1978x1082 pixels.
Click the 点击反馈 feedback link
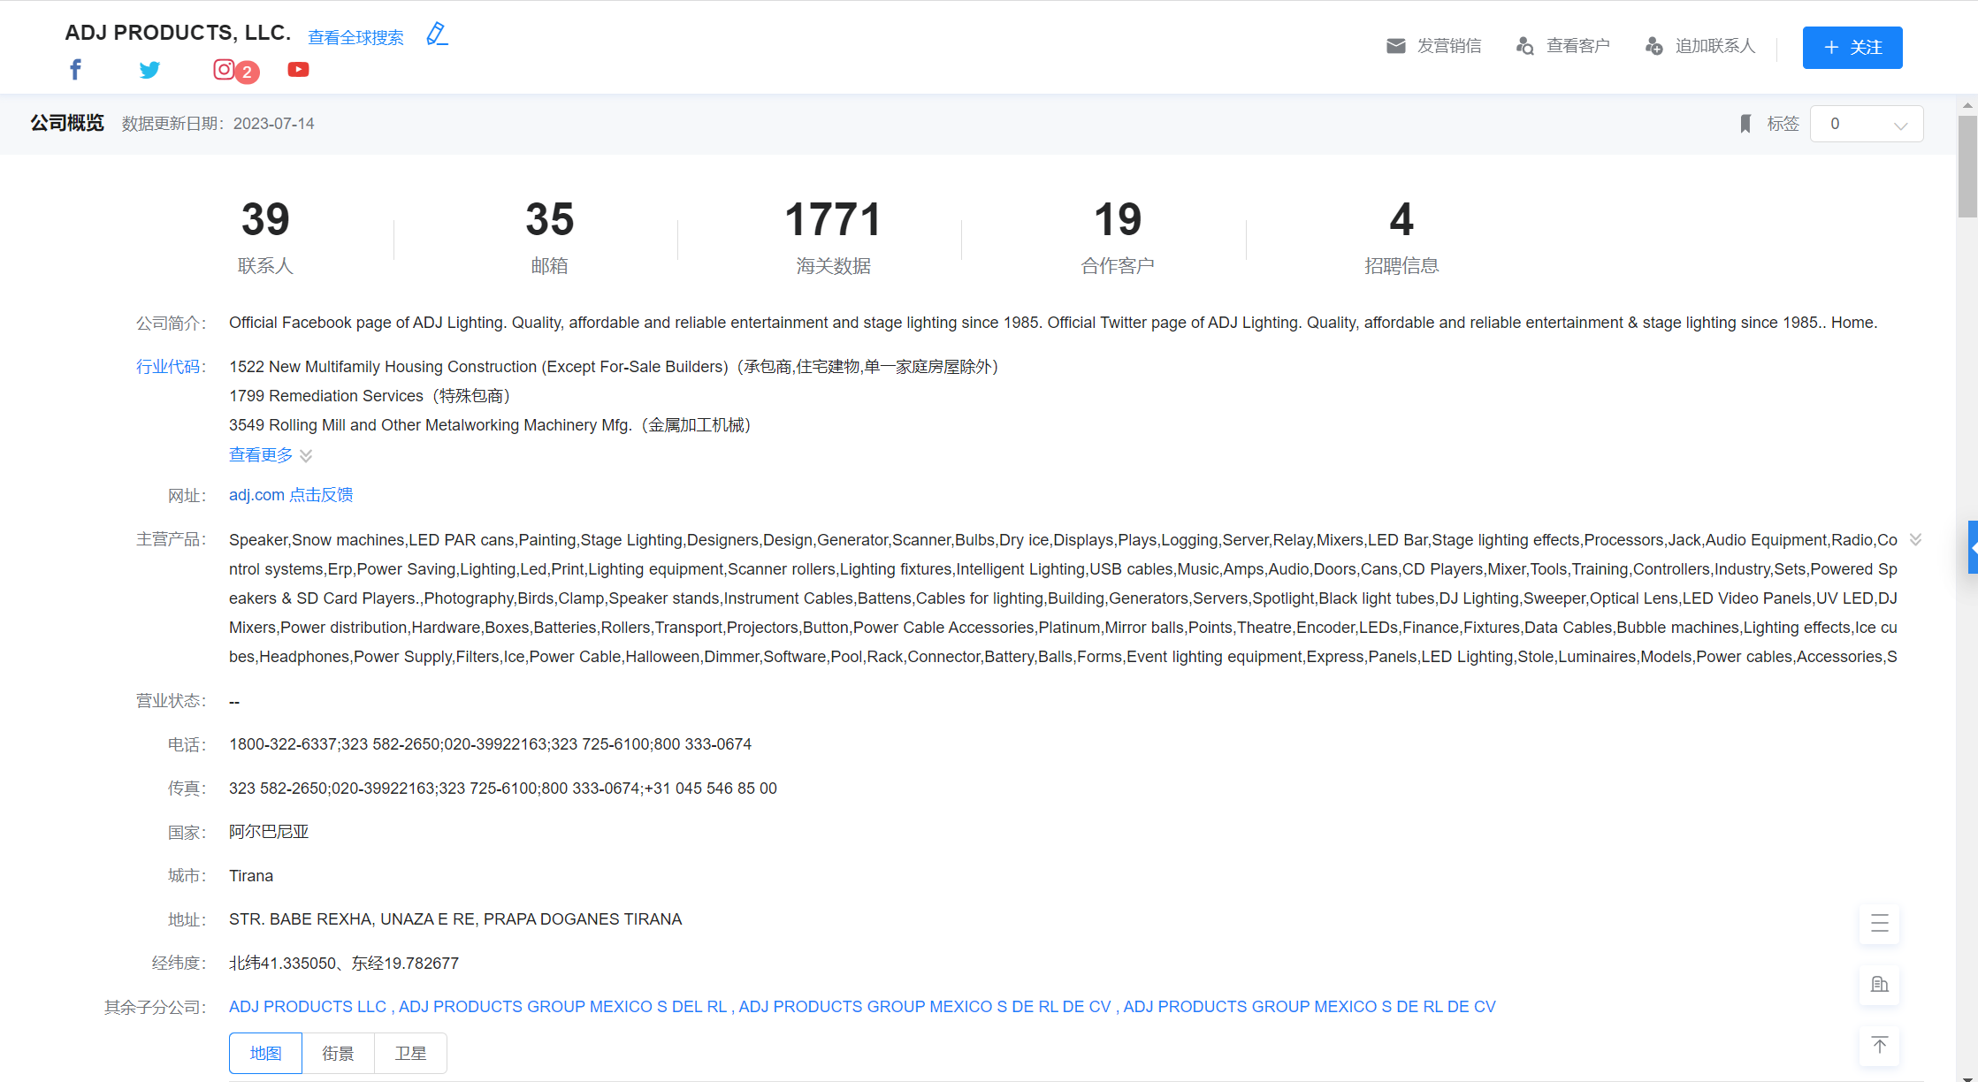[321, 495]
